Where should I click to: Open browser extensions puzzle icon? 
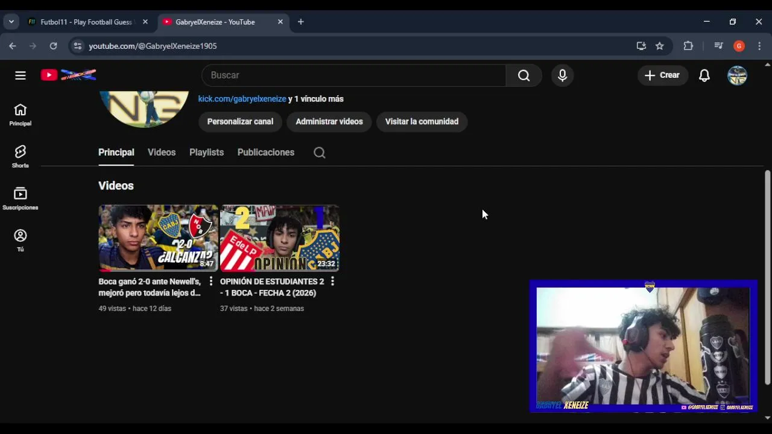[x=688, y=46]
